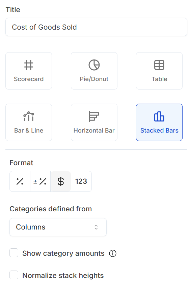Viewport: 191px width, 283px height.
Task: Select the Stacked Bars chart icon
Action: tap(159, 116)
